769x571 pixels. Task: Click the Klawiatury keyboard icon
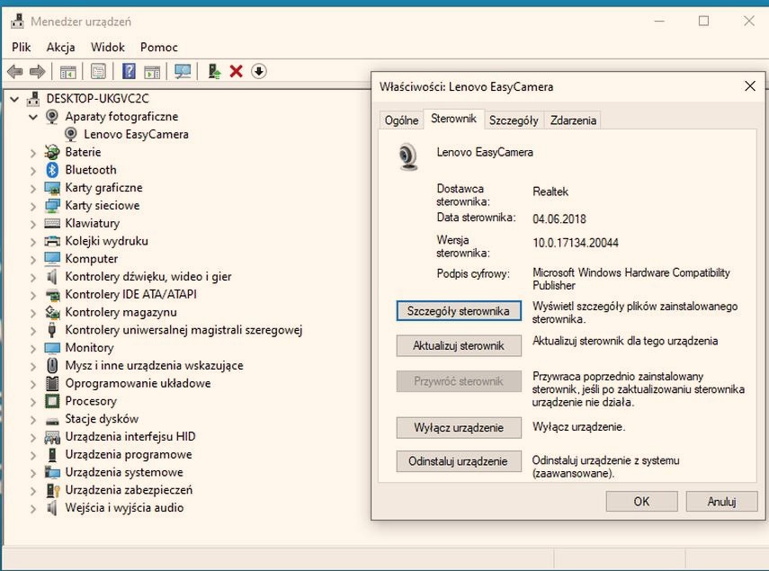click(52, 223)
